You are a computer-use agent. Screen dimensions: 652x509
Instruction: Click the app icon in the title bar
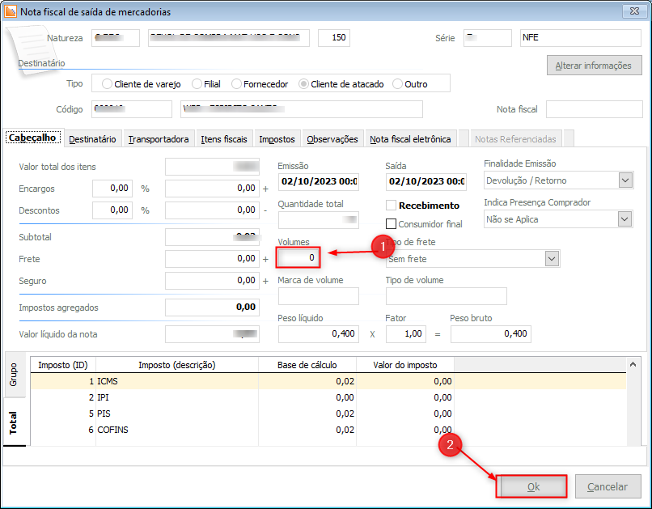tap(11, 11)
